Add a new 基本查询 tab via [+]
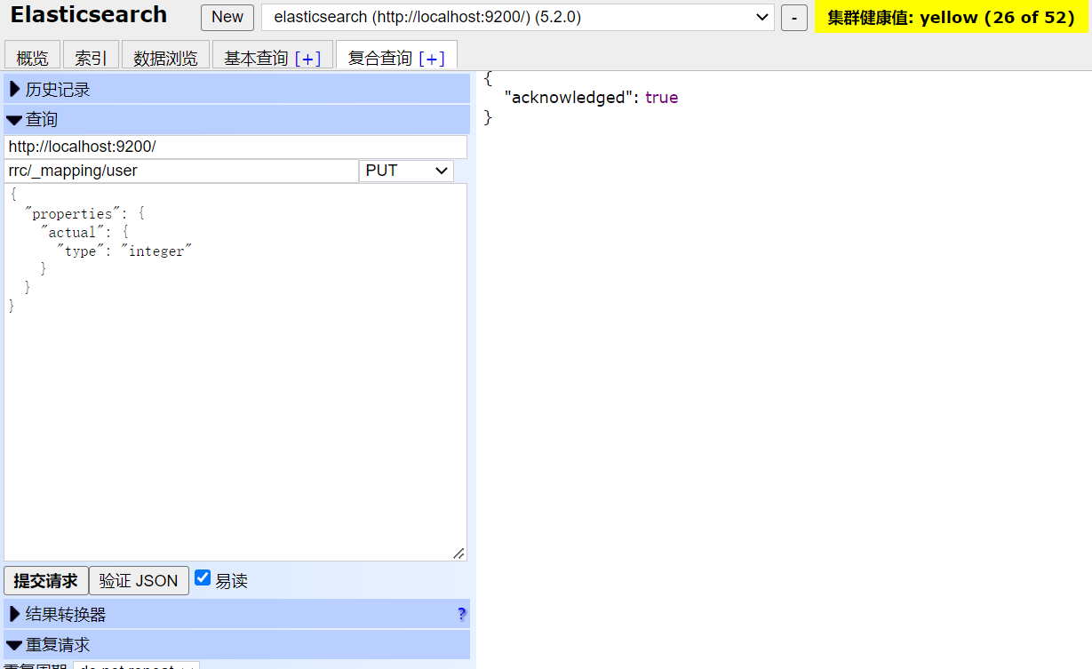The width and height of the screenshot is (1092, 669). tap(308, 58)
